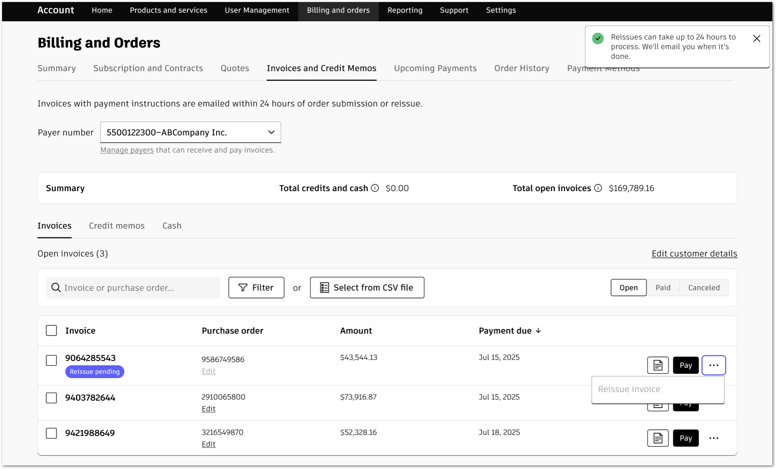Open the Filter options
Viewport: 776px width, 469px height.
[256, 287]
